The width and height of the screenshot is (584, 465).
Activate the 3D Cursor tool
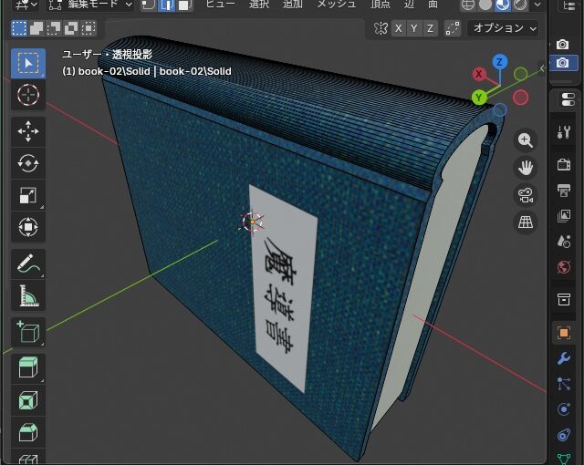pyautogui.click(x=28, y=95)
